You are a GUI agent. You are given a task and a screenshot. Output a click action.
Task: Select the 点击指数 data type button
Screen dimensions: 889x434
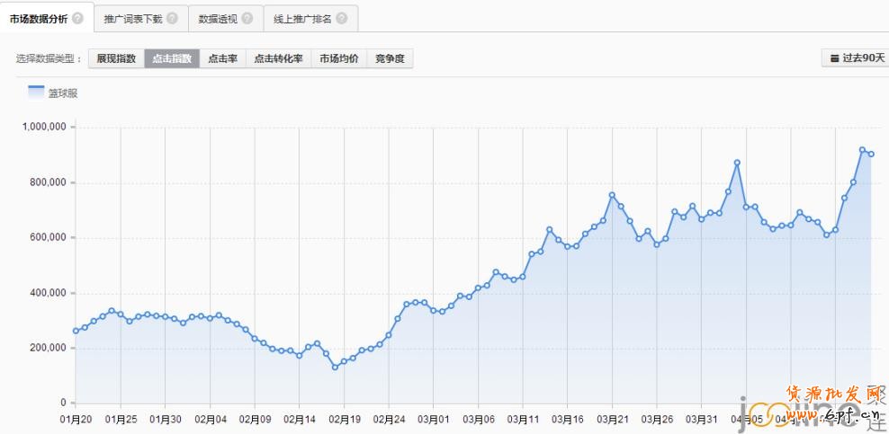pyautogui.click(x=172, y=58)
